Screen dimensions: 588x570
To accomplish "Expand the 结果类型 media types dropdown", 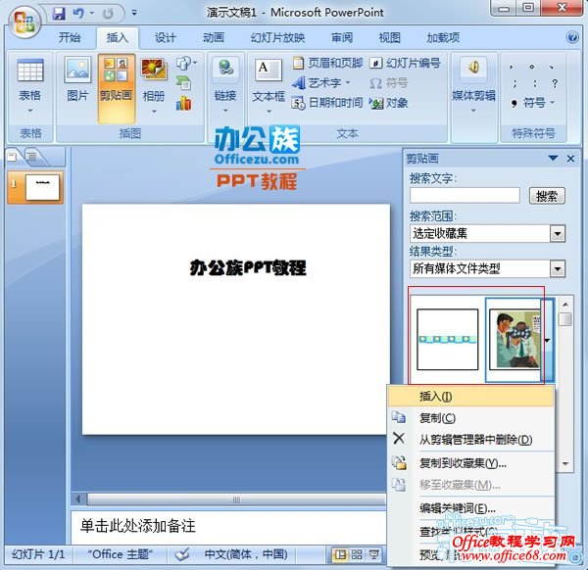I will tap(558, 268).
